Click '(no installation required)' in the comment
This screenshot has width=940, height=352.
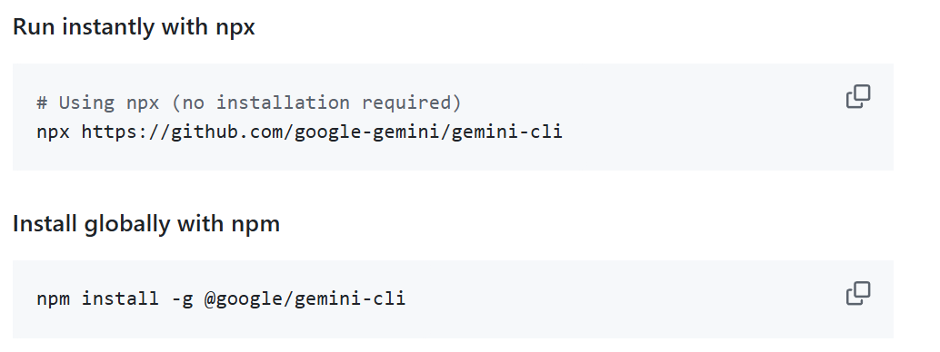point(316,103)
